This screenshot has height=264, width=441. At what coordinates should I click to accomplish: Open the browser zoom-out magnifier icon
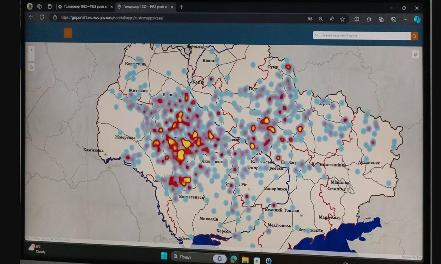click(x=321, y=19)
